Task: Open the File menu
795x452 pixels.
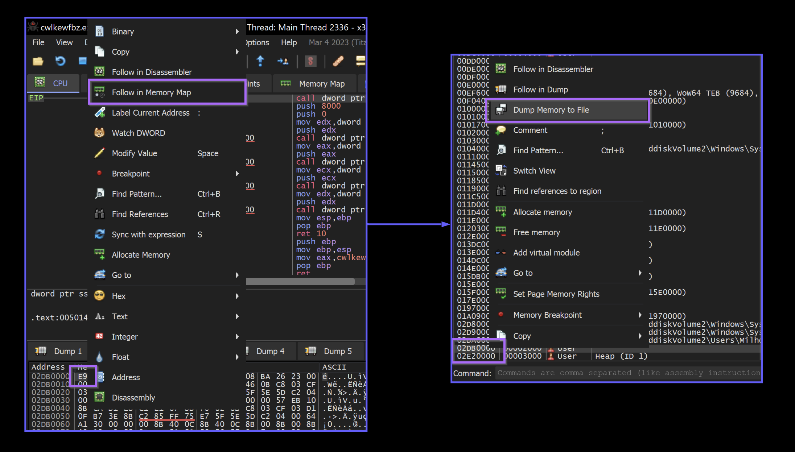Action: [38, 42]
